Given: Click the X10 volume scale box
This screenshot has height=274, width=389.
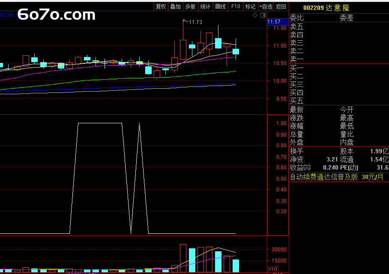Looking at the screenshot, I should pyautogui.click(x=272, y=269).
